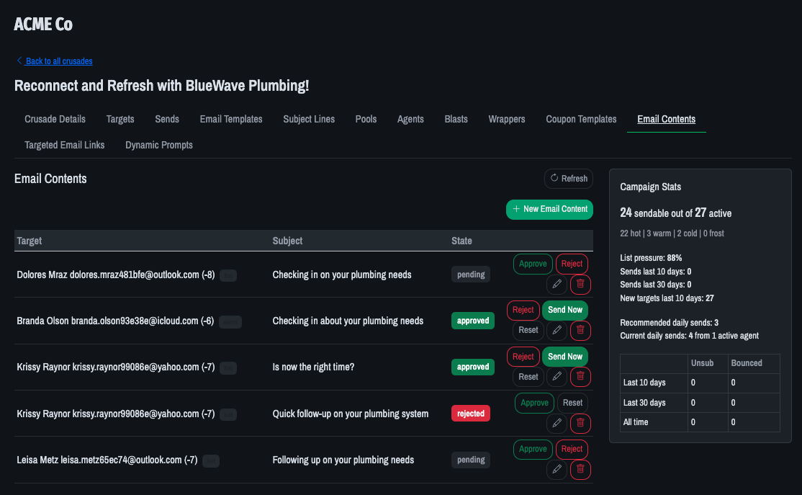
Task: Open the Sends tab
Action: pos(167,119)
